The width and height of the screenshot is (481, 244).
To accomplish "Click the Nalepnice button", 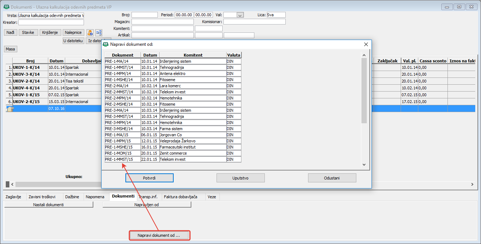I will tap(74, 32).
